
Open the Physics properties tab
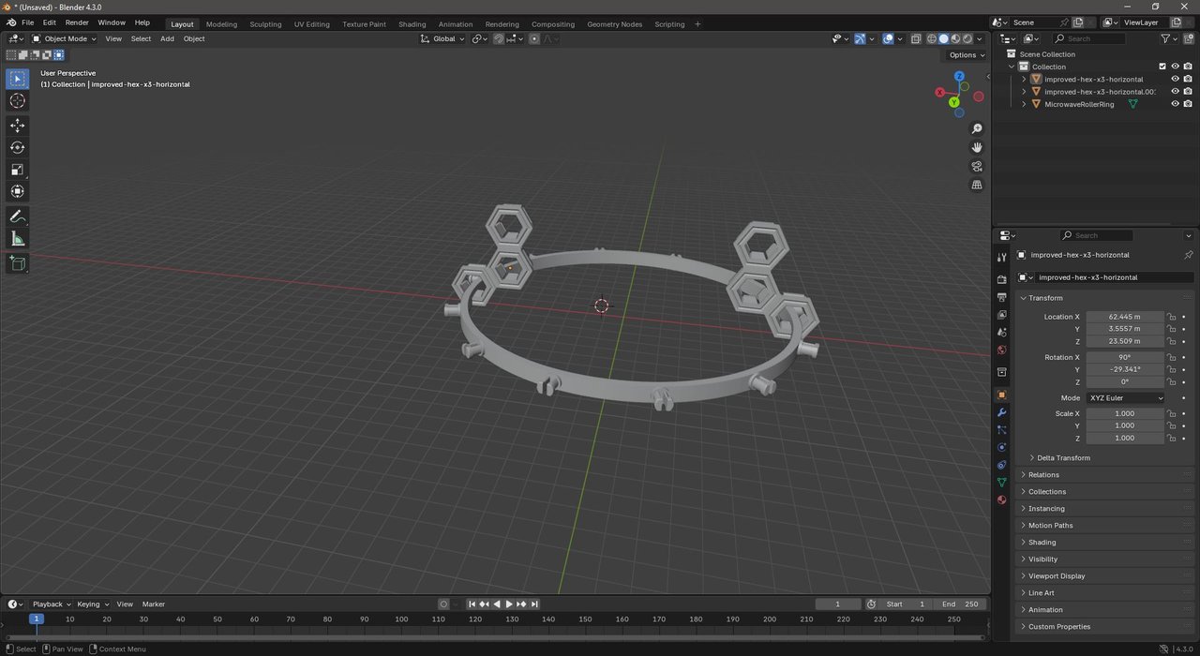click(1001, 447)
